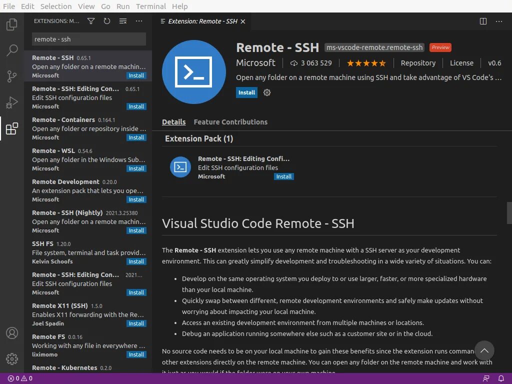Click the scroll-to-top arrow button

point(484,350)
